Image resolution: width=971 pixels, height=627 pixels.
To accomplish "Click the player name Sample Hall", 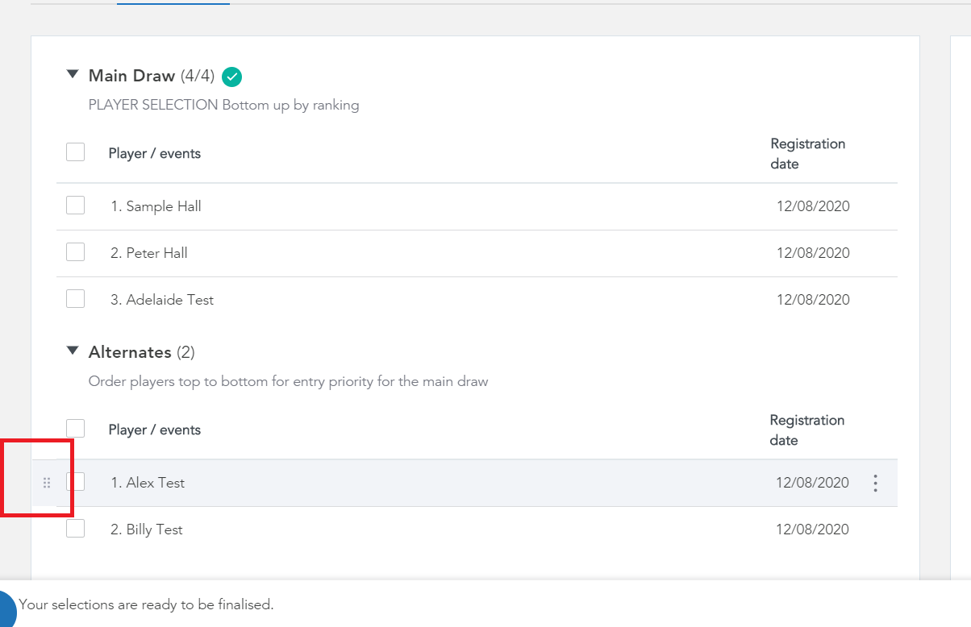I will click(164, 206).
